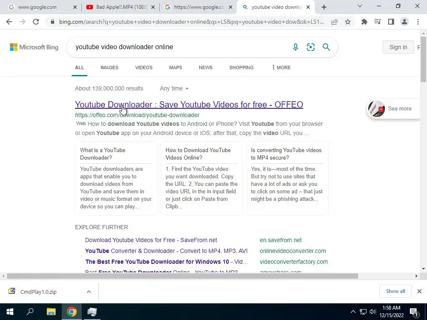
Task: Open YouTube Converter & Downloader link
Action: click(166, 251)
